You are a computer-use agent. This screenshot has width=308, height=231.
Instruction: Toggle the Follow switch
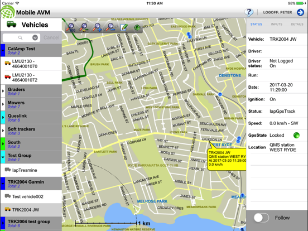(261, 218)
